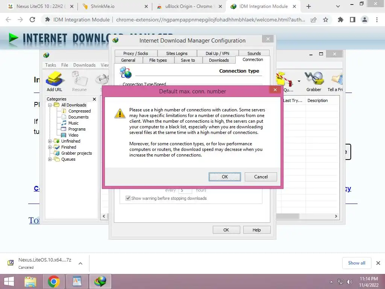Confirm the warning with OK button

(x=225, y=177)
